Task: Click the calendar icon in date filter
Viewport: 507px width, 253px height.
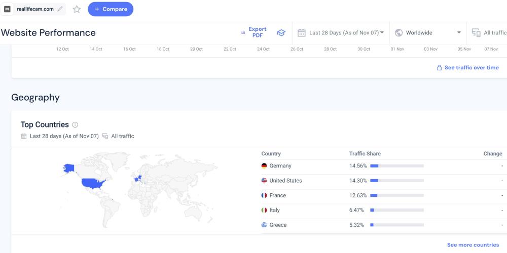Action: [301, 33]
